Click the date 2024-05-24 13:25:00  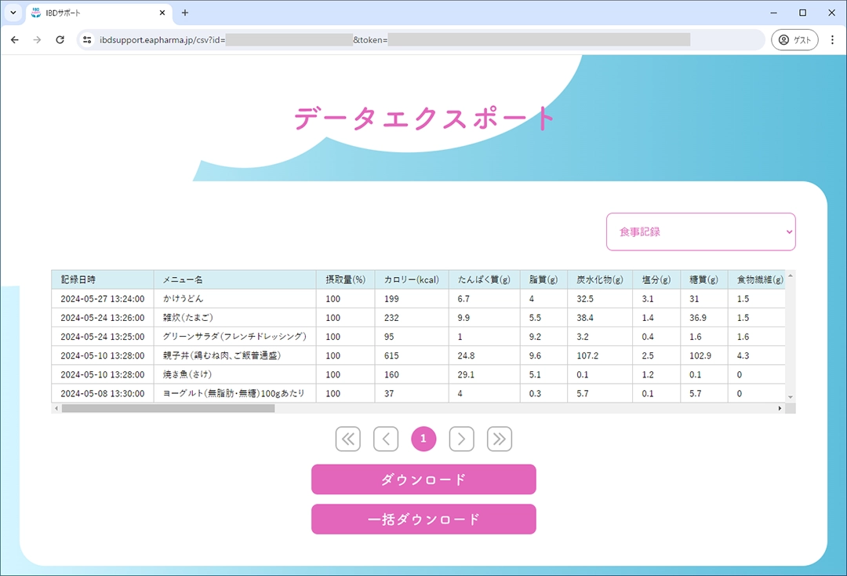(x=103, y=337)
